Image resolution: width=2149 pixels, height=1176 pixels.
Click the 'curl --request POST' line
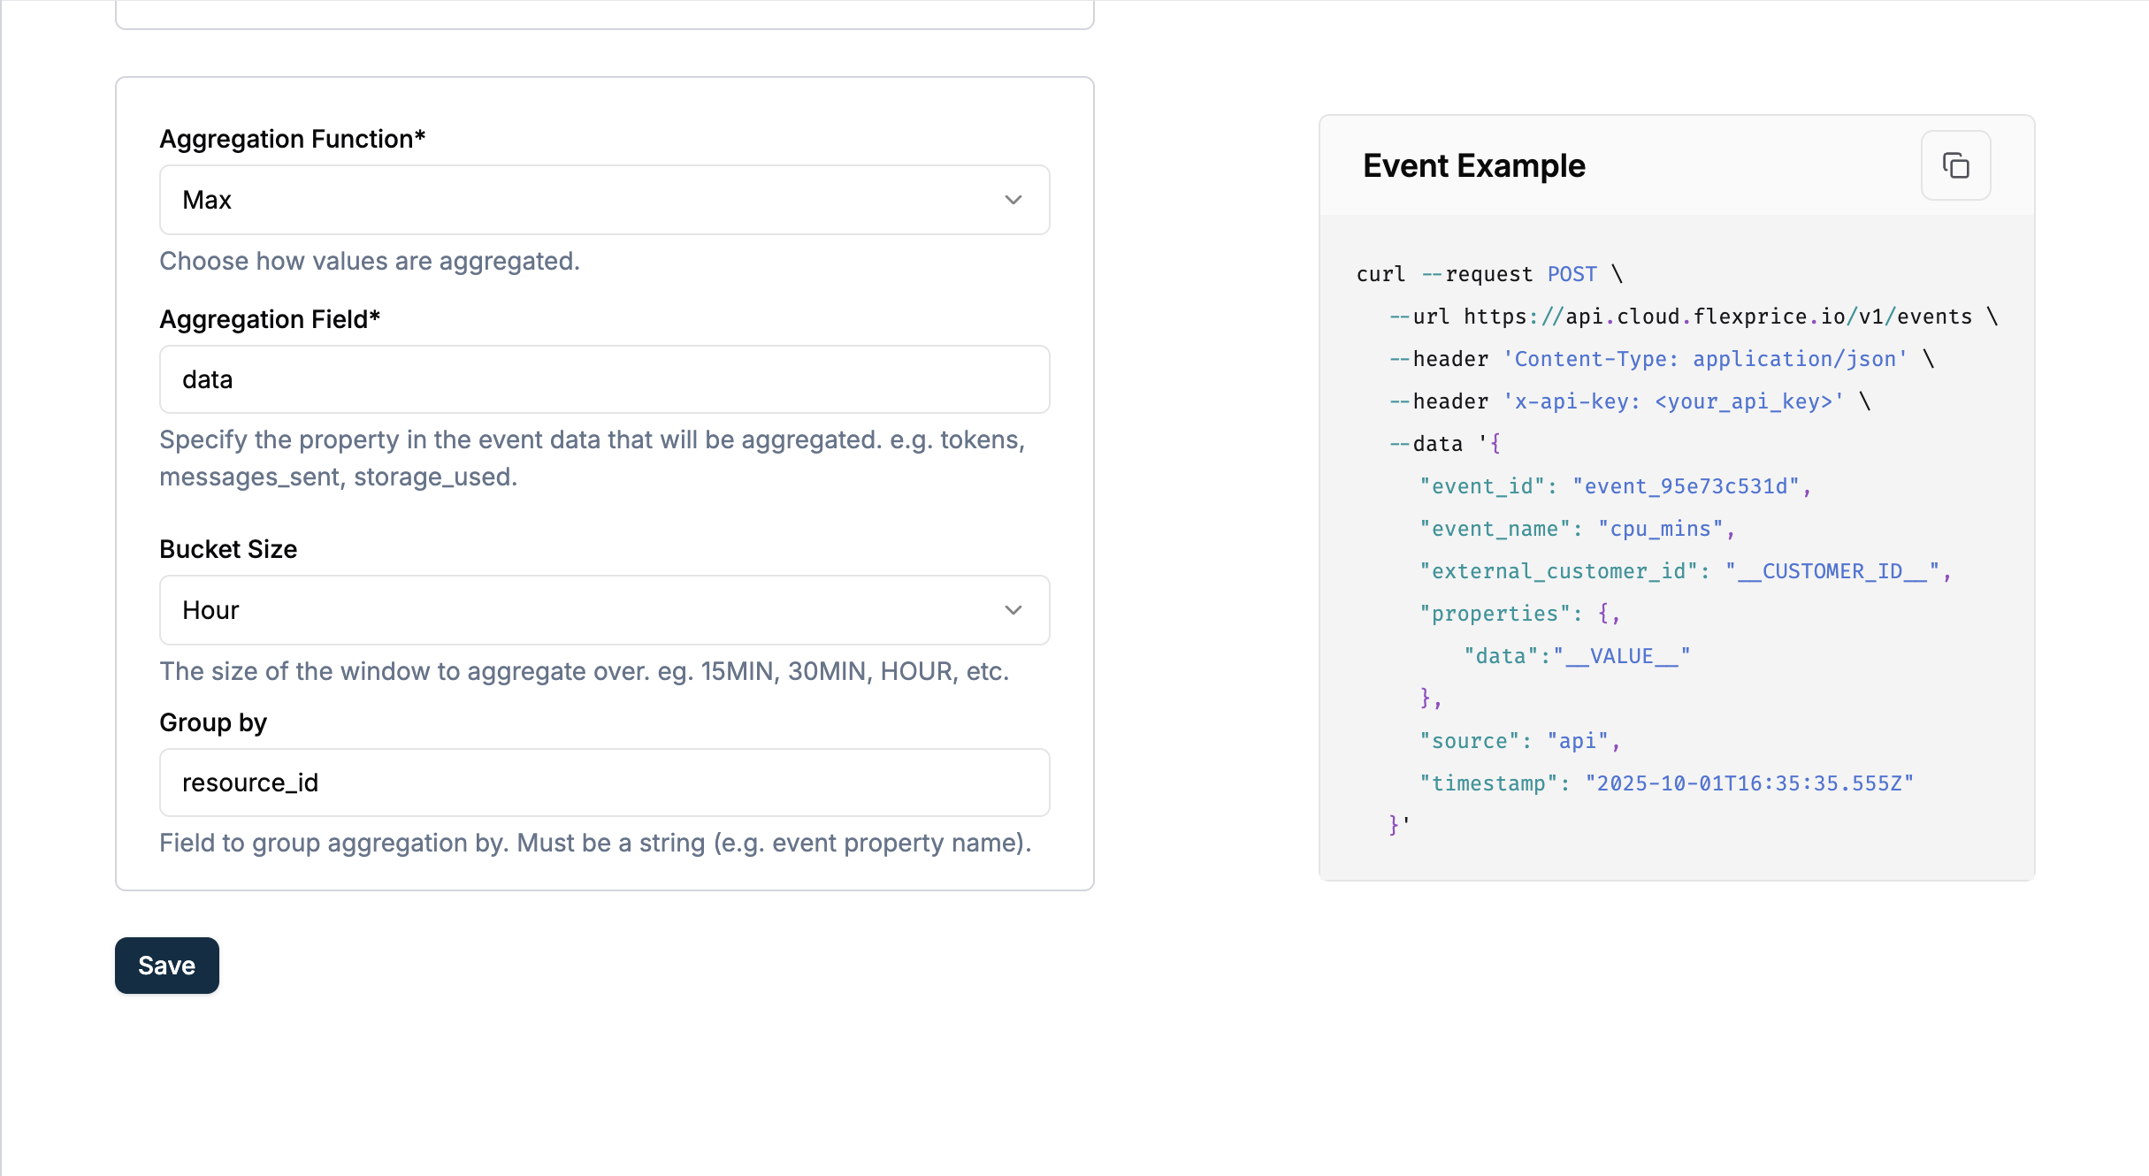1490,274
